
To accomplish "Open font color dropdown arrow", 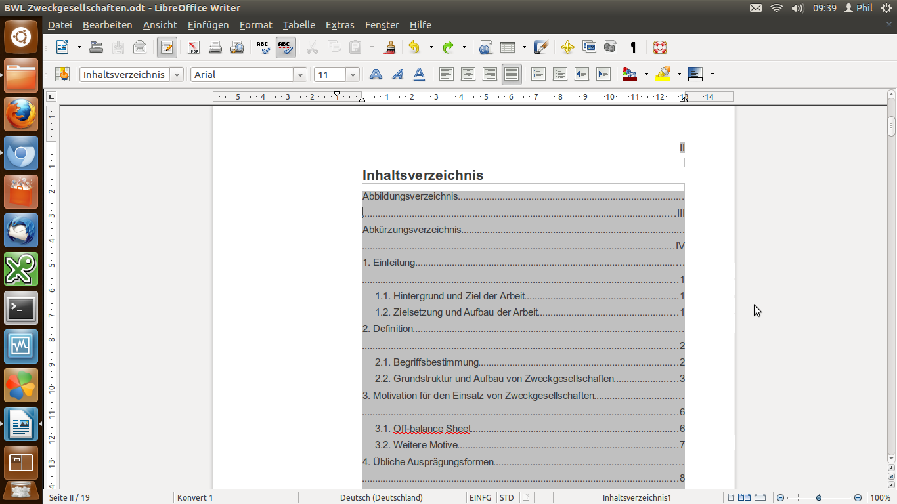I will click(646, 74).
